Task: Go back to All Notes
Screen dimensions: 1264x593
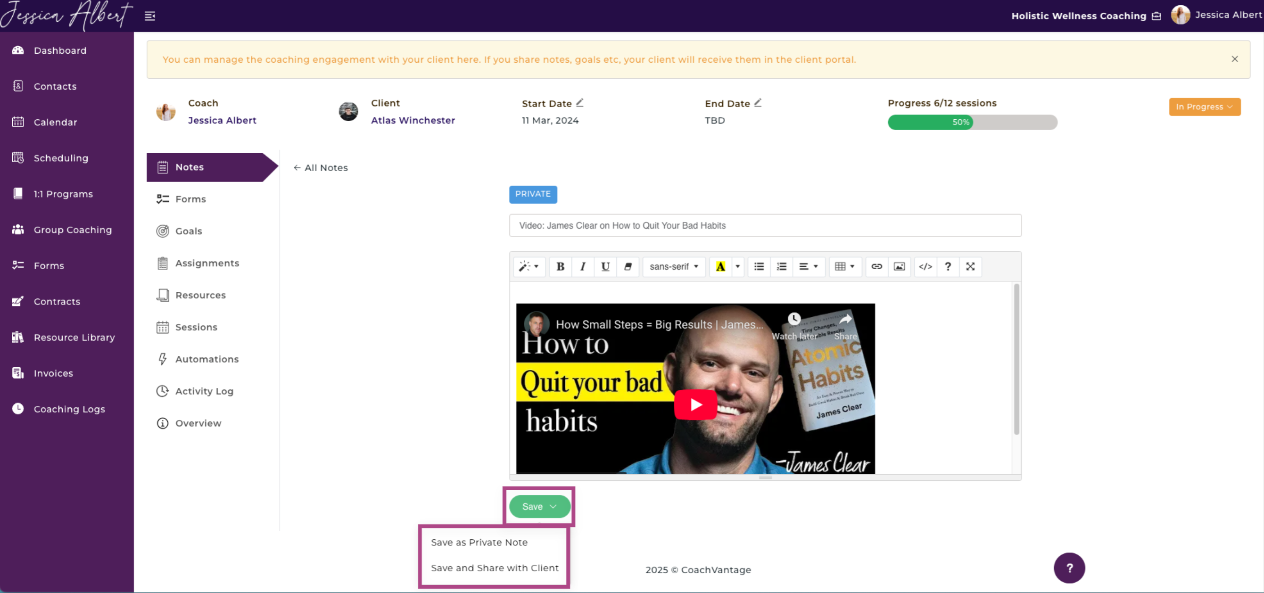Action: click(x=321, y=168)
